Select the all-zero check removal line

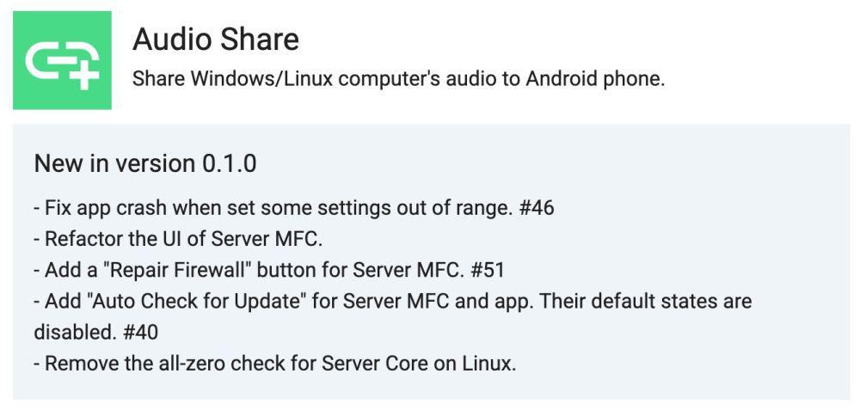coord(275,363)
